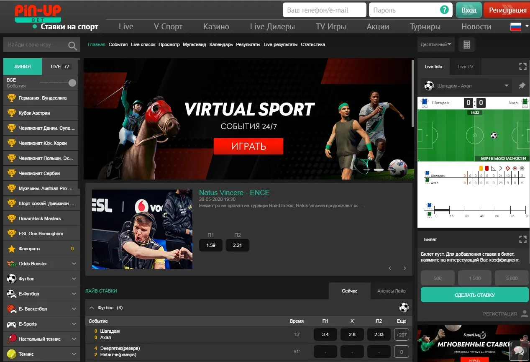
Task: Open the chat support bubble icon
Action: tap(519, 351)
